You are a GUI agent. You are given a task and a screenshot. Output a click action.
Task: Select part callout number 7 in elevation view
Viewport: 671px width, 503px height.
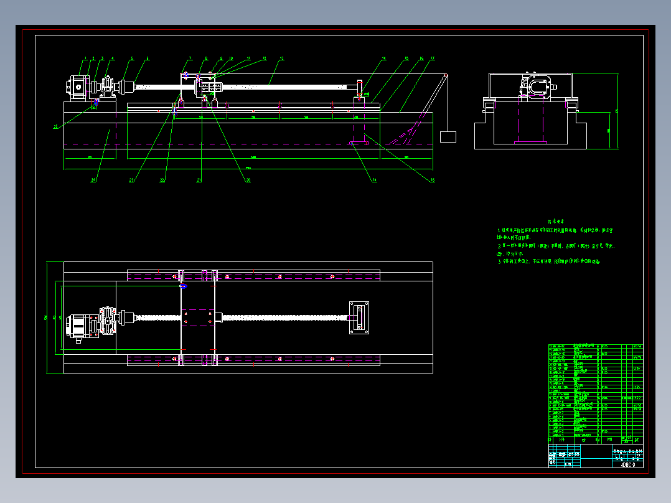190,59
